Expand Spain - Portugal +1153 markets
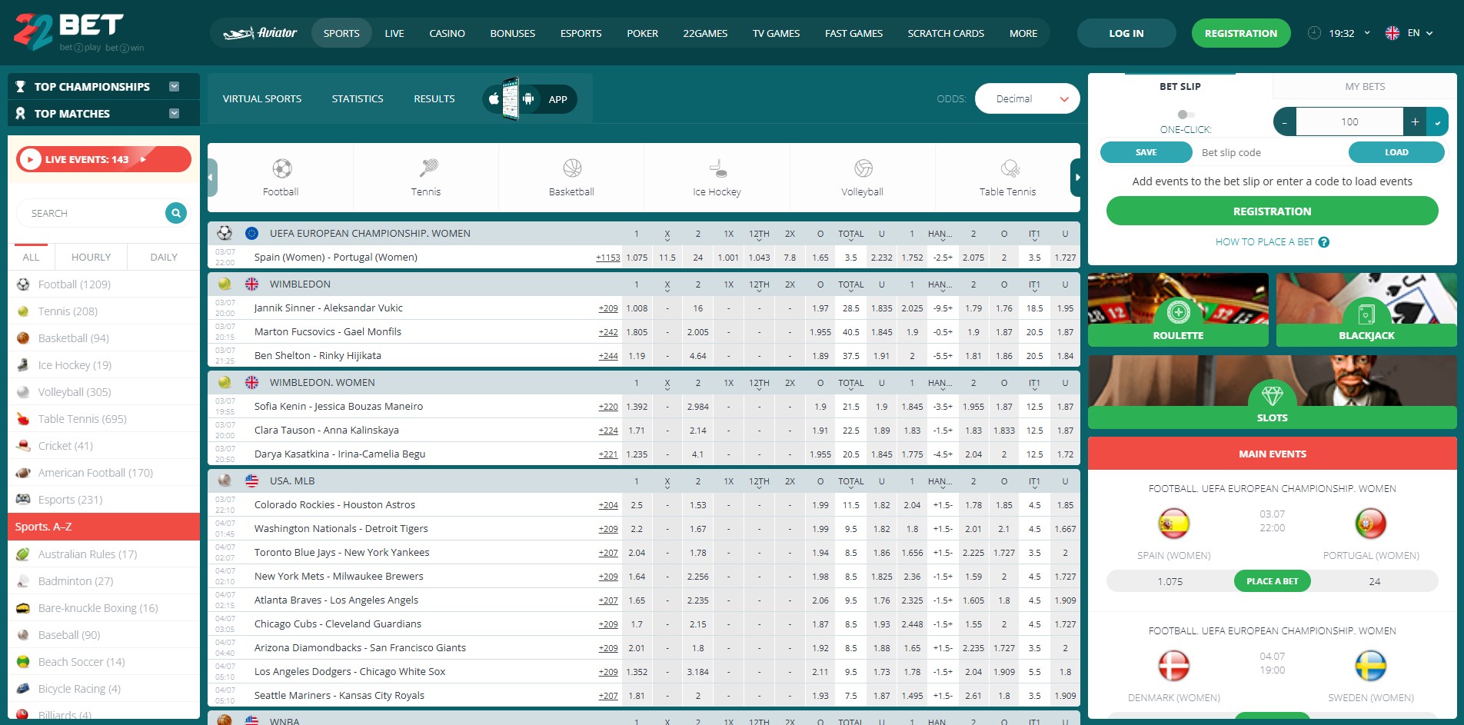 [607, 258]
